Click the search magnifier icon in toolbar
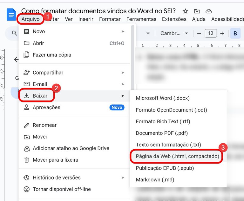 pyautogui.click(x=14, y=33)
